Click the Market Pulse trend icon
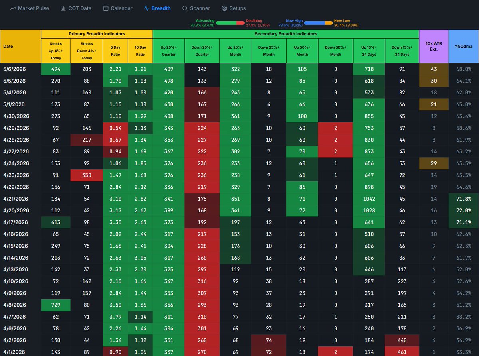Screen dimensions: 479x356 coord(13,8)
